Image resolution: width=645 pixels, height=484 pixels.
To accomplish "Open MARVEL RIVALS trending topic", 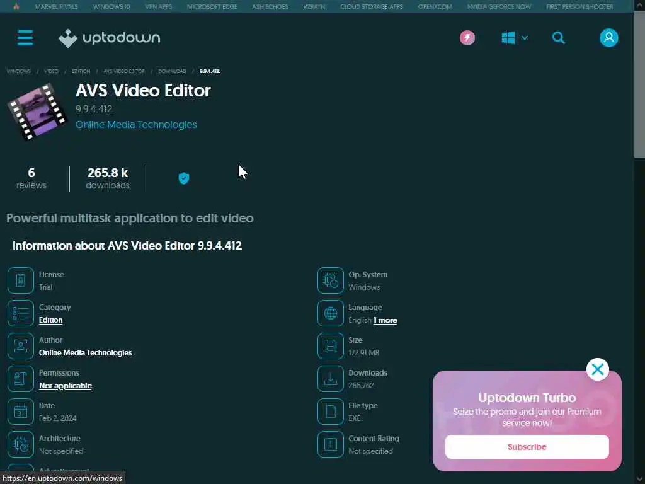I will [x=56, y=6].
